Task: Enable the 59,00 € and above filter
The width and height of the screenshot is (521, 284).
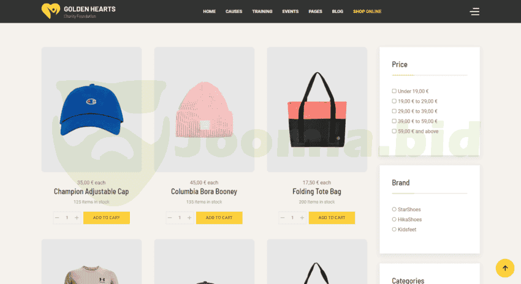Action: point(394,131)
